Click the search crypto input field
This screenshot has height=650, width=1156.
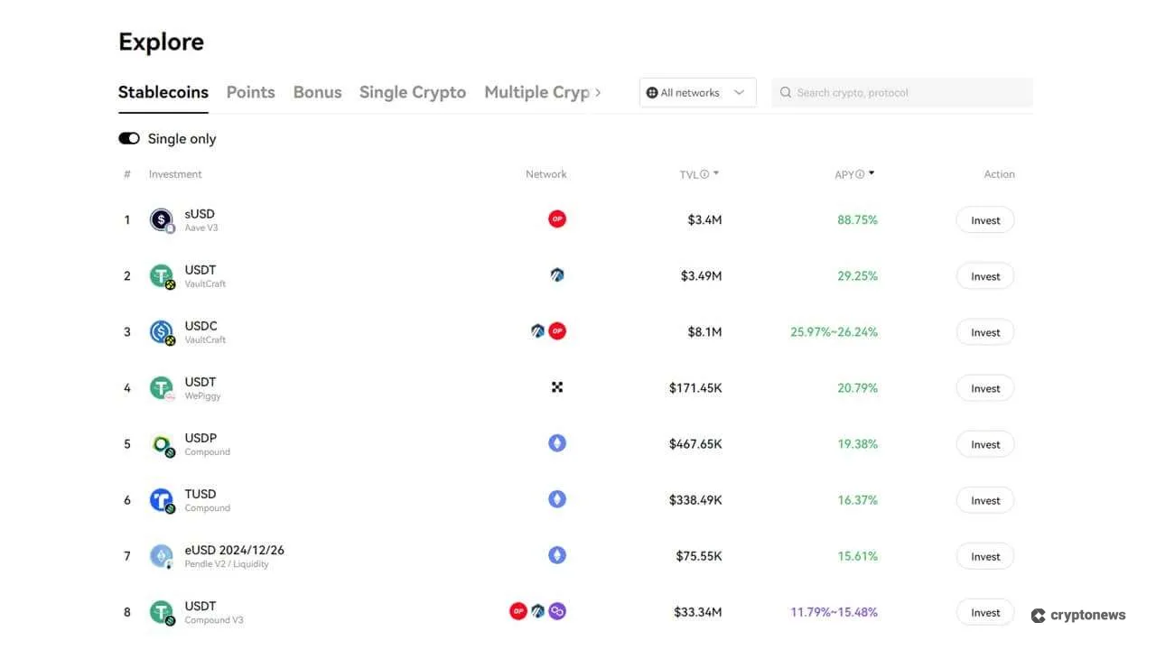click(894, 92)
